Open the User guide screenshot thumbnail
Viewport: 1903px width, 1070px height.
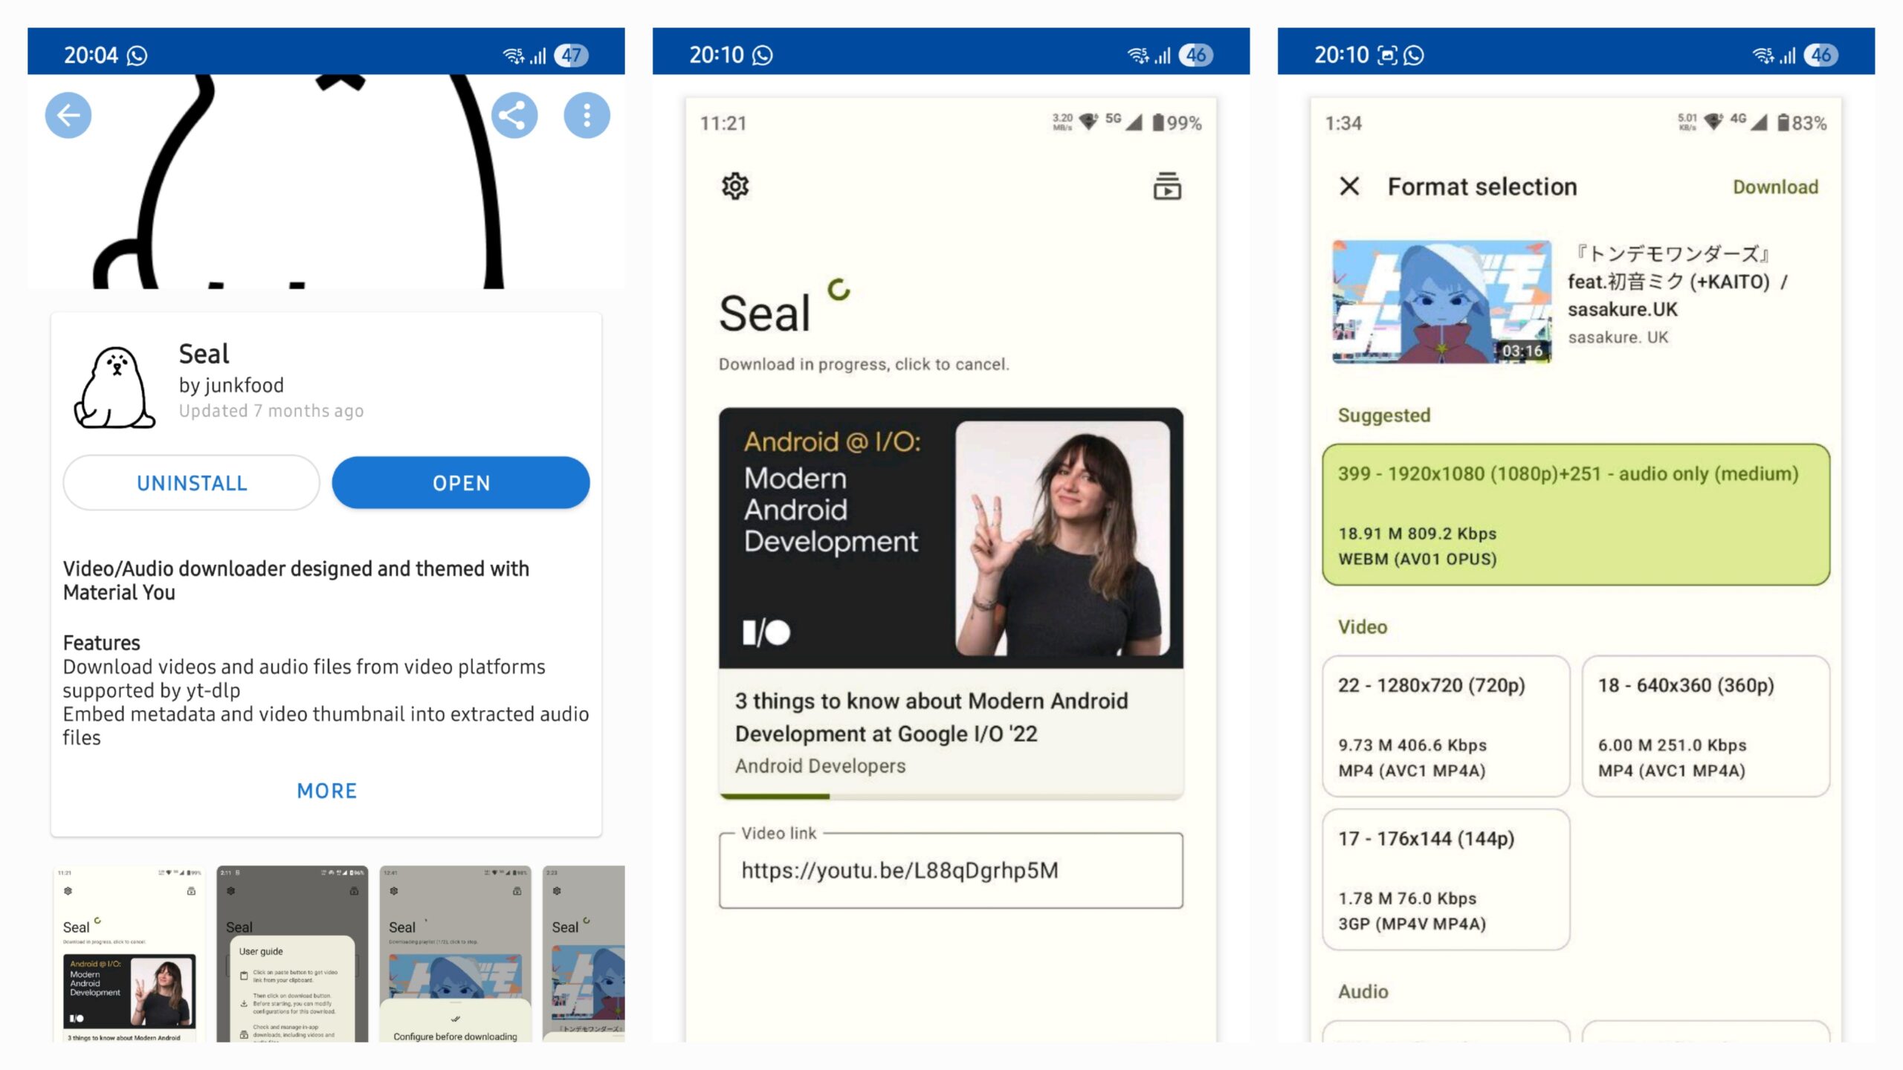coord(292,953)
